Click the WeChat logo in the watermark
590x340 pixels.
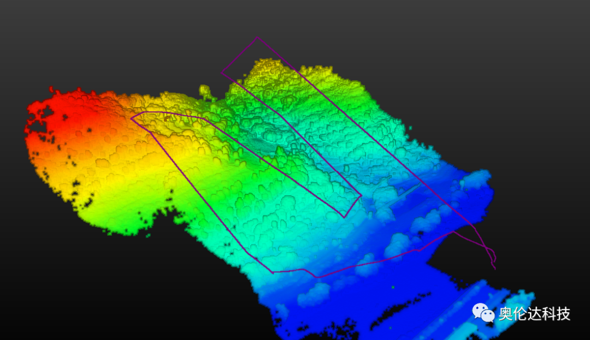point(483,313)
